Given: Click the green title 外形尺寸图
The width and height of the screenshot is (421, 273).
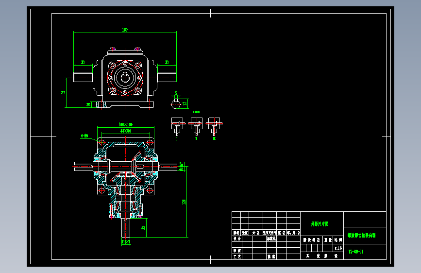Looking at the screenshot, I should 320,224.
